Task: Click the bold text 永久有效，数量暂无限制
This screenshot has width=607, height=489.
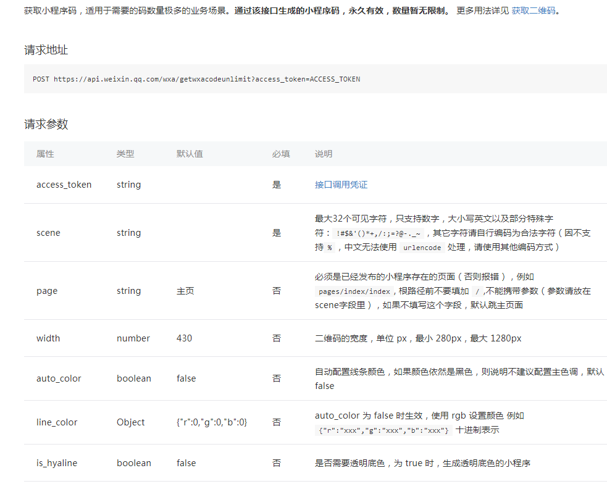Action: pyautogui.click(x=396, y=11)
